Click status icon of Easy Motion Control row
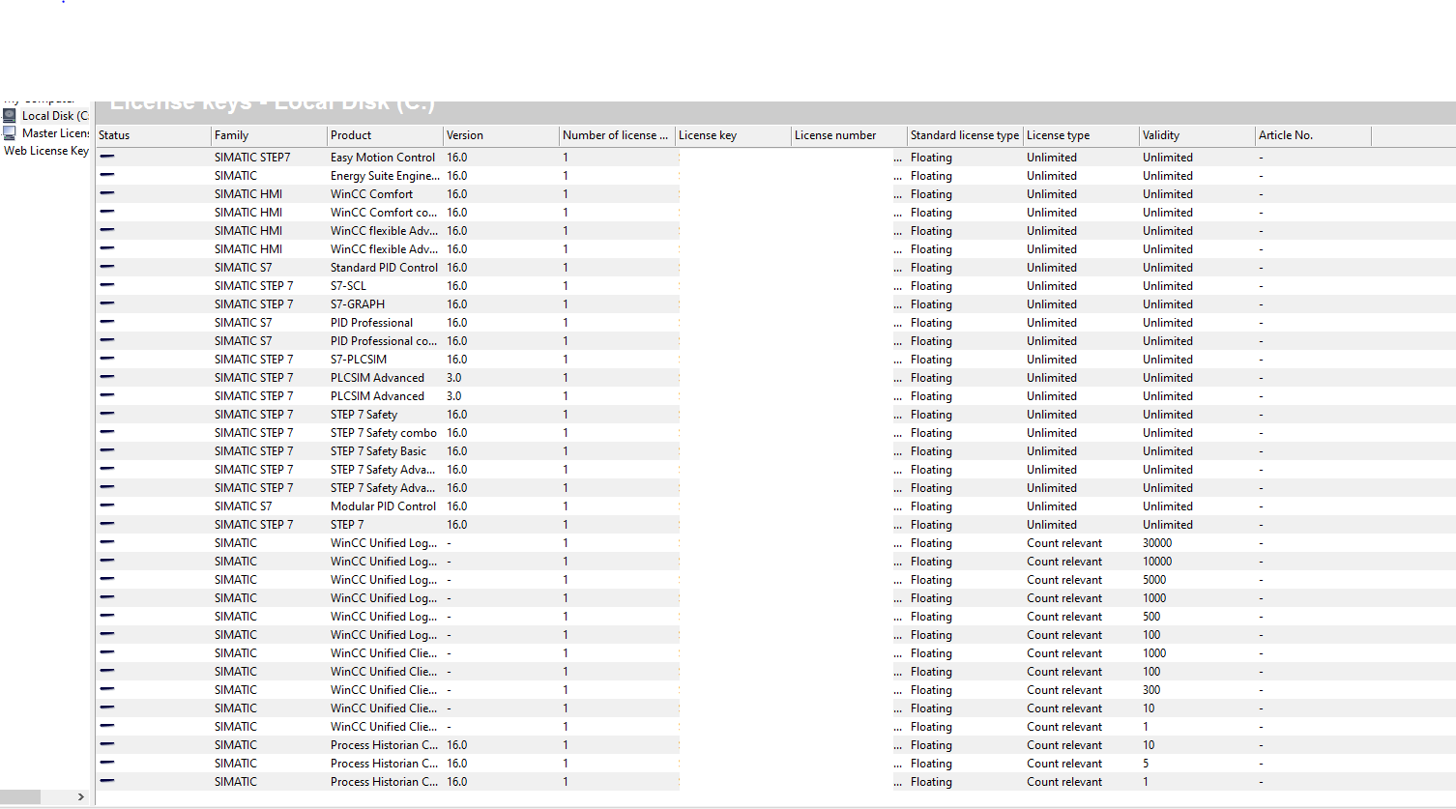 point(106,157)
